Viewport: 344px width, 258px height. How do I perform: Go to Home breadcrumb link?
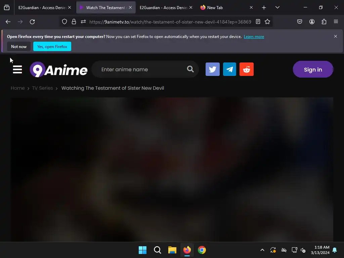click(17, 88)
